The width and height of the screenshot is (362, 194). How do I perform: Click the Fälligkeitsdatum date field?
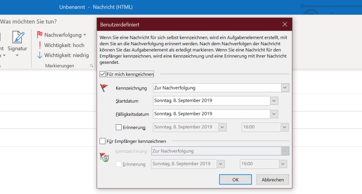coord(211,114)
